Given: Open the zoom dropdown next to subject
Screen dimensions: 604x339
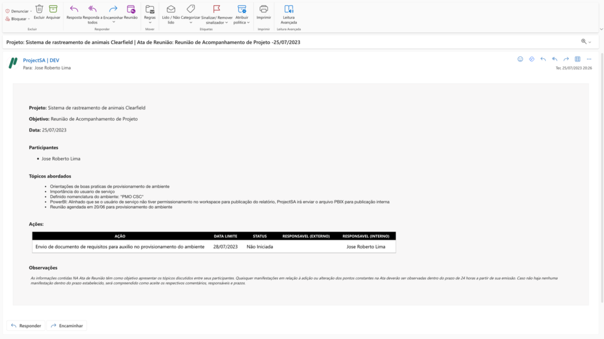Looking at the screenshot, I should click(x=586, y=42).
